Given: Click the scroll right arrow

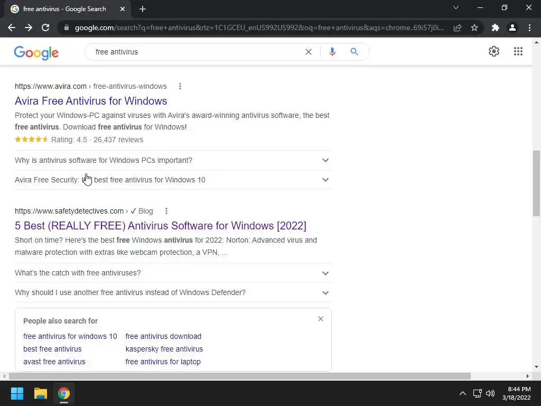Looking at the screenshot, I should (528, 376).
